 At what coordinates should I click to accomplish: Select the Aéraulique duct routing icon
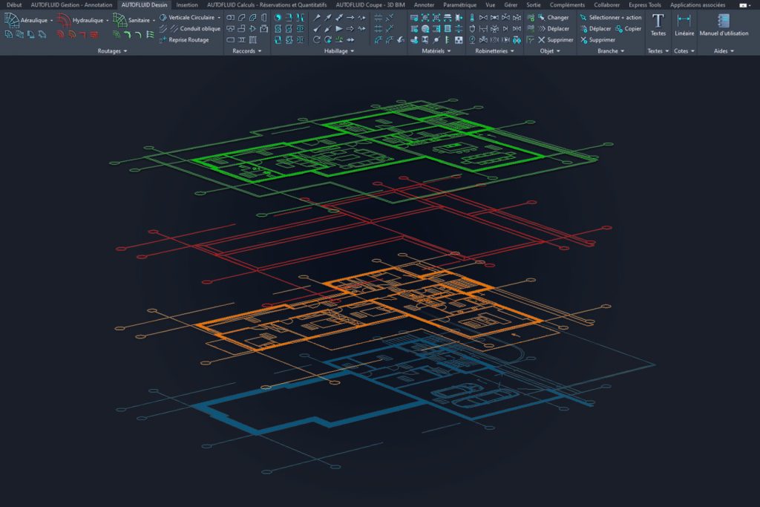coord(13,19)
